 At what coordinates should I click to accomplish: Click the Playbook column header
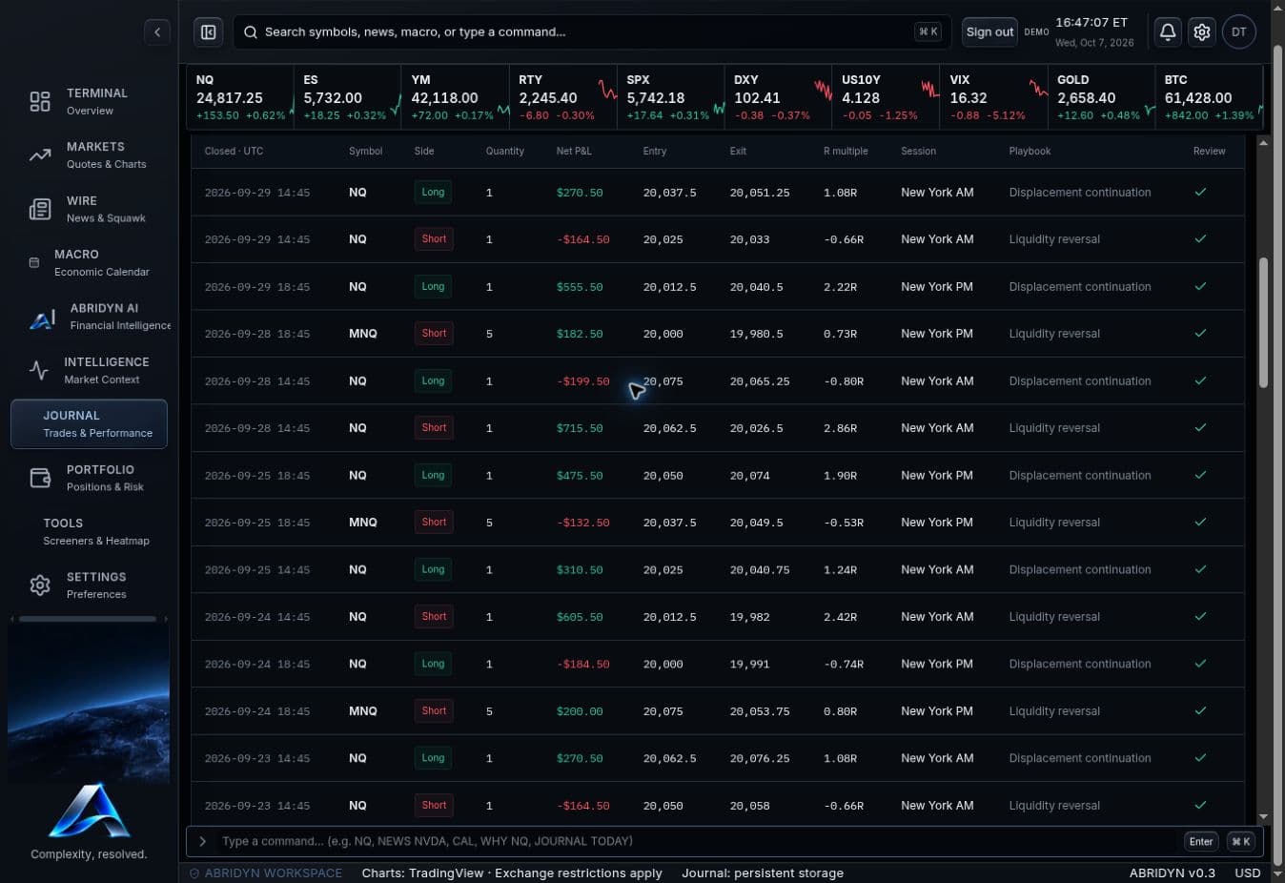click(x=1030, y=151)
